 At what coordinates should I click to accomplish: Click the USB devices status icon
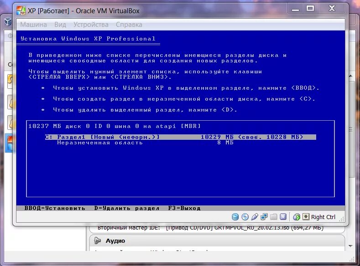point(255,217)
